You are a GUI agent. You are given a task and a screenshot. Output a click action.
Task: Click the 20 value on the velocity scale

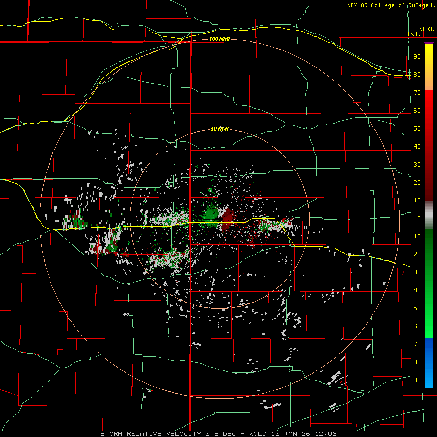click(x=417, y=182)
